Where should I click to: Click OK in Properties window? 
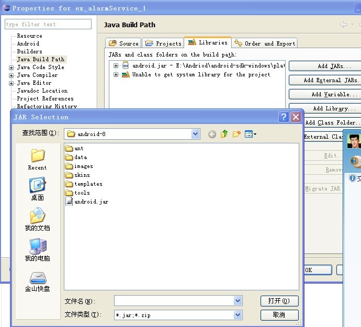[318, 270]
